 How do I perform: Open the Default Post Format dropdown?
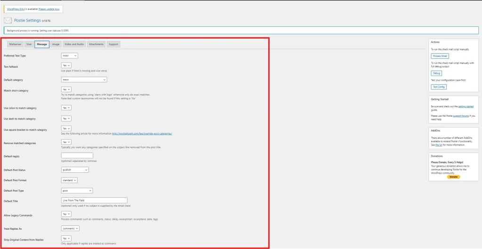[70, 180]
